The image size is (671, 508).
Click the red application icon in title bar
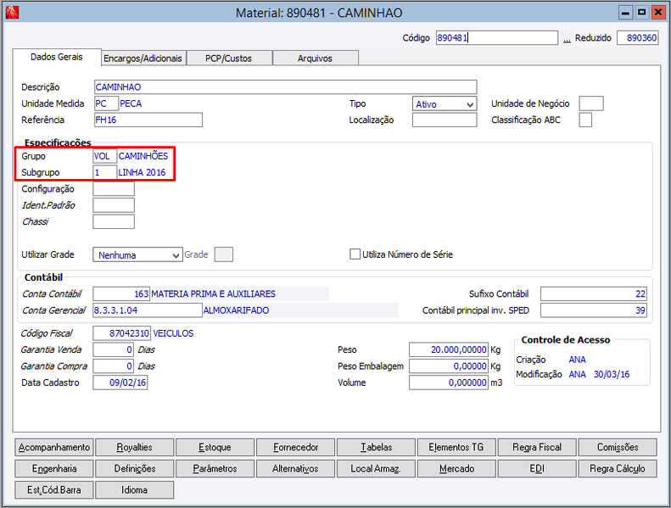[13, 12]
